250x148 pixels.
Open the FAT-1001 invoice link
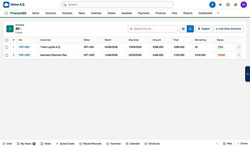click(x=24, y=47)
